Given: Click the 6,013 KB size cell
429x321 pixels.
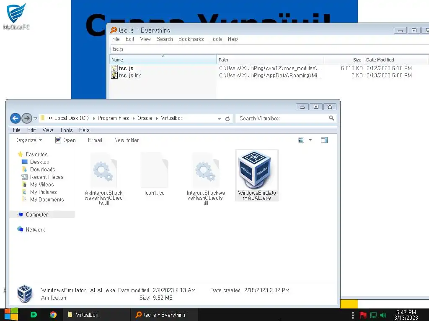Looking at the screenshot, I should point(351,68).
